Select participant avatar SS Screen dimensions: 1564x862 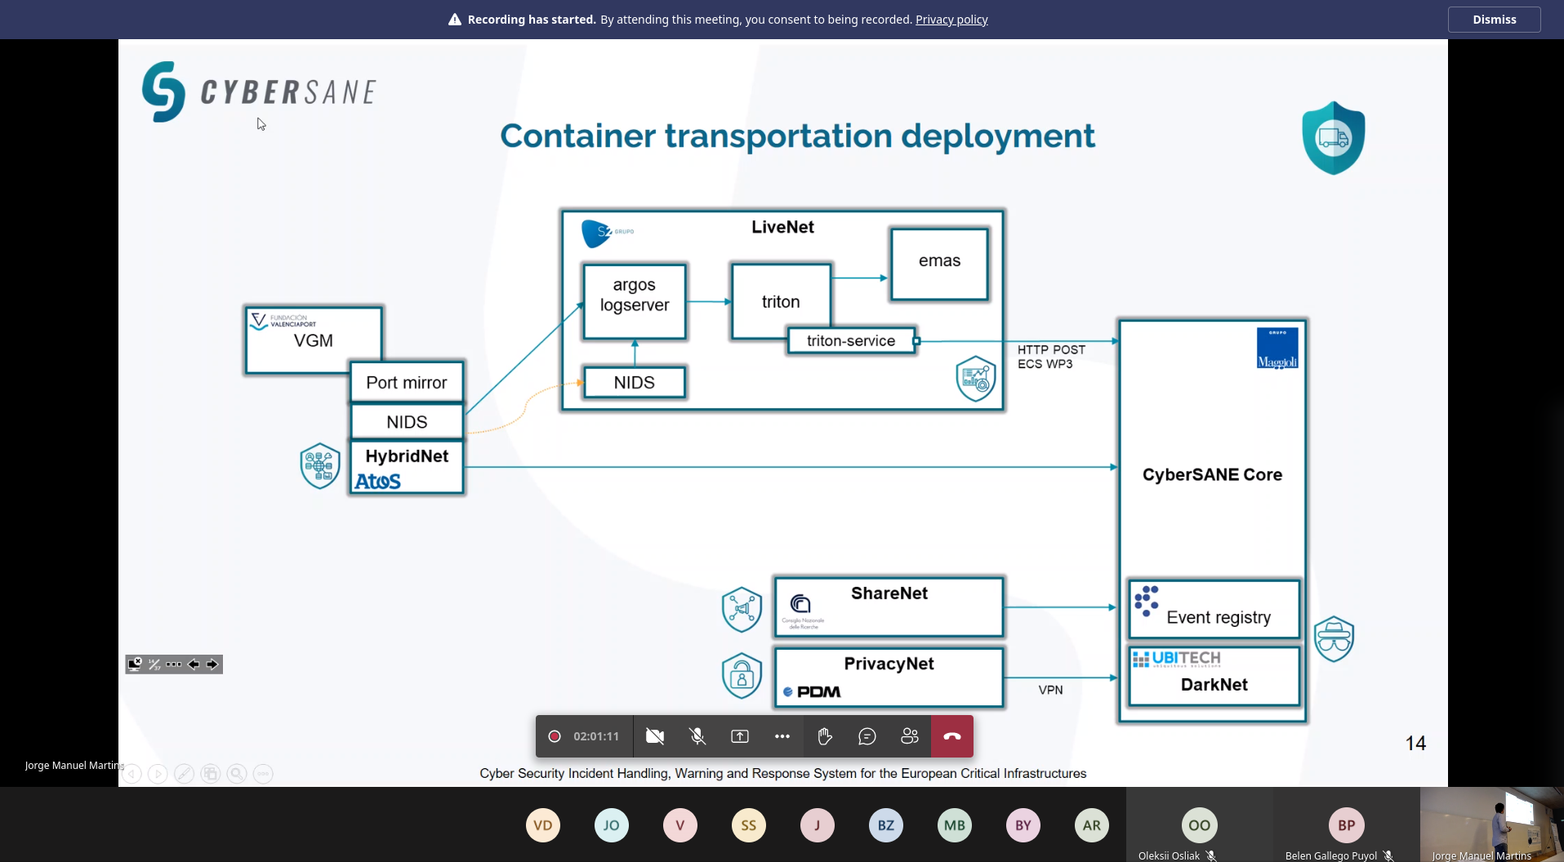(x=749, y=825)
